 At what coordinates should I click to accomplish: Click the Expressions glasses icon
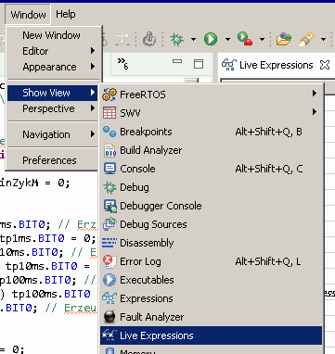[x=110, y=298]
